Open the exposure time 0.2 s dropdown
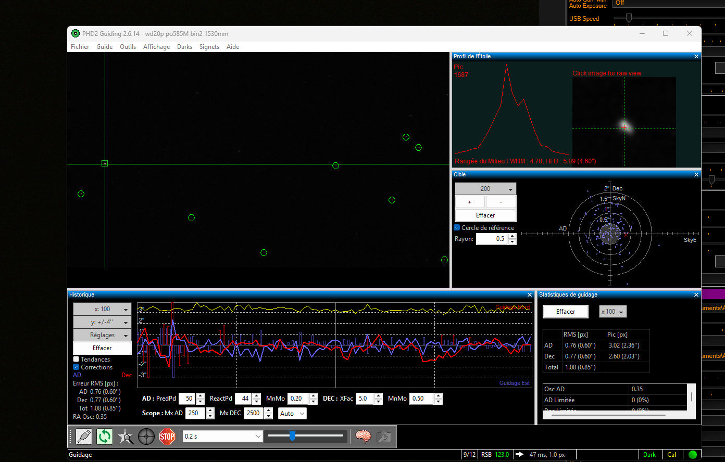This screenshot has width=725, height=462. click(x=222, y=436)
